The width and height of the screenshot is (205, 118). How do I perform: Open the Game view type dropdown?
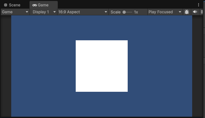(x=15, y=12)
